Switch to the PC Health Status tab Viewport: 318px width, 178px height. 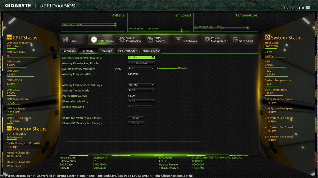tap(129, 51)
